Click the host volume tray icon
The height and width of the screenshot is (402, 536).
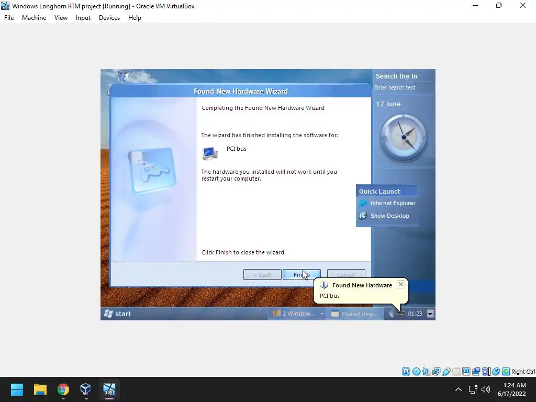[x=486, y=389]
